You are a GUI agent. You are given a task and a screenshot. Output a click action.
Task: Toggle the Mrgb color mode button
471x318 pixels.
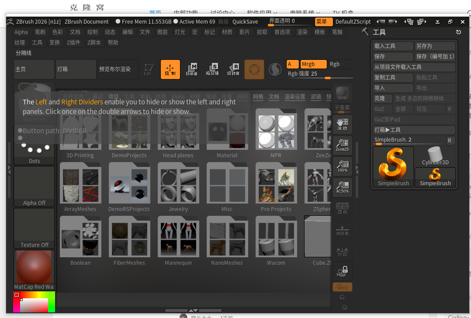[x=313, y=64]
